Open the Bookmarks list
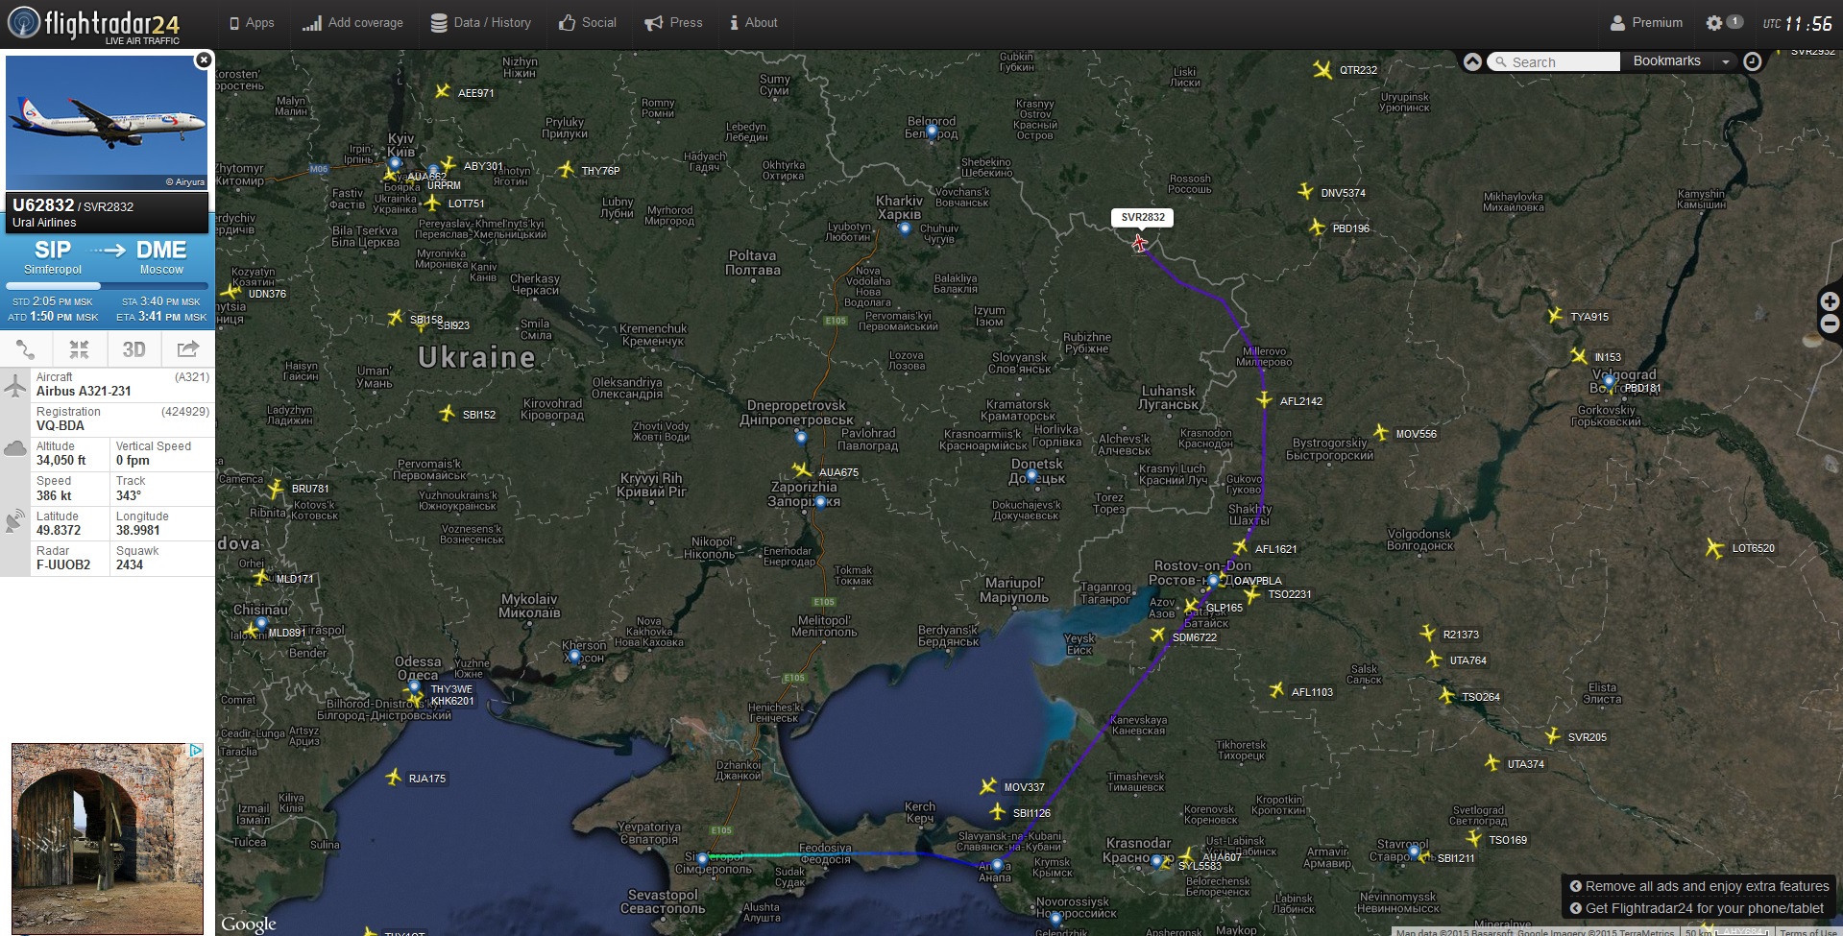This screenshot has height=936, width=1843. click(1666, 61)
